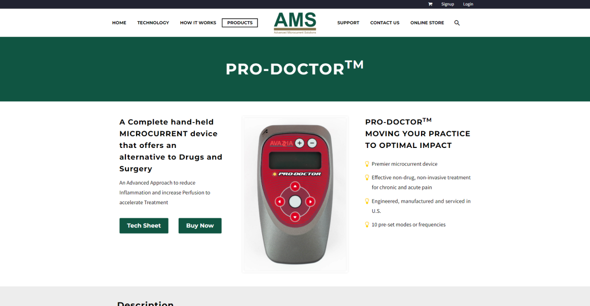Image resolution: width=590 pixels, height=306 pixels.
Task: Click the up arrow on device image
Action: (x=295, y=186)
